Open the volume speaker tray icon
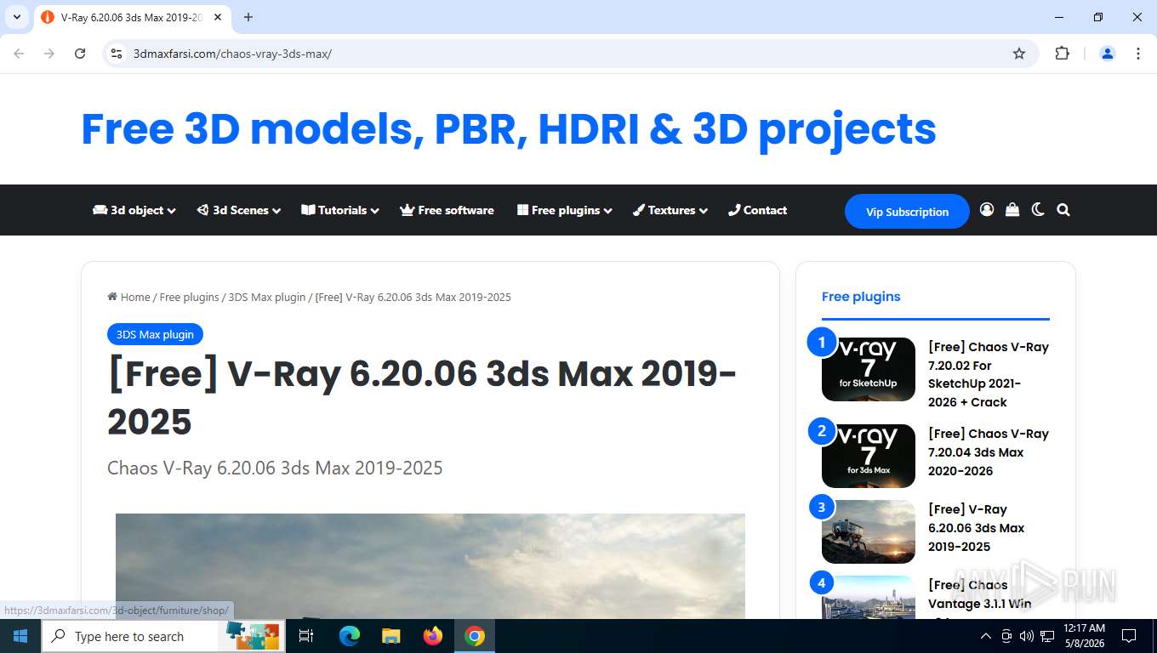The height and width of the screenshot is (653, 1157). pos(1027,636)
